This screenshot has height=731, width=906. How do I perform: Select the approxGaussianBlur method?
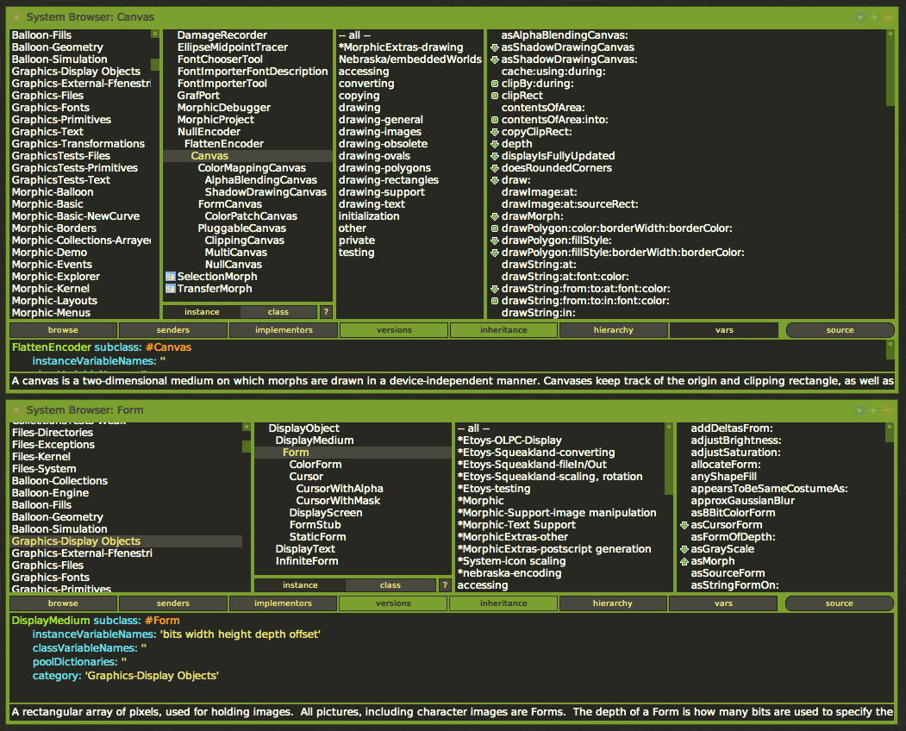pos(742,501)
